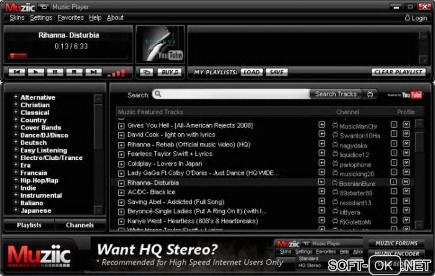The height and width of the screenshot is (276, 435).
Task: Pause the current song
Action: click(55, 72)
